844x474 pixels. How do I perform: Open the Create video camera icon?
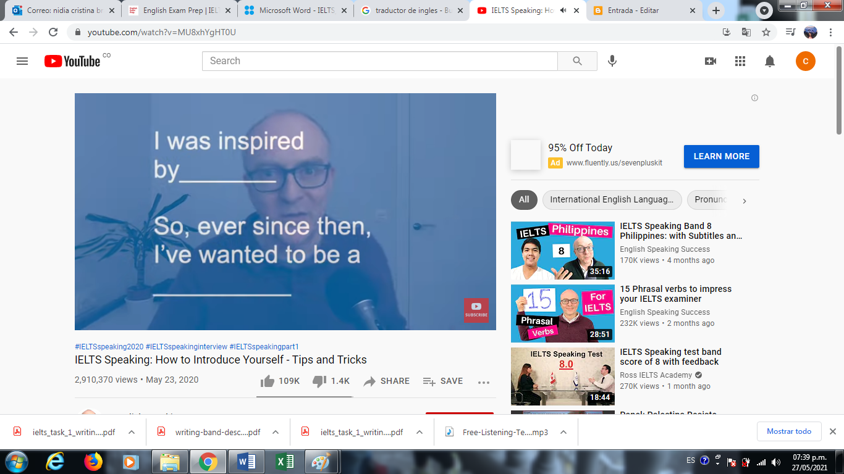(x=711, y=61)
